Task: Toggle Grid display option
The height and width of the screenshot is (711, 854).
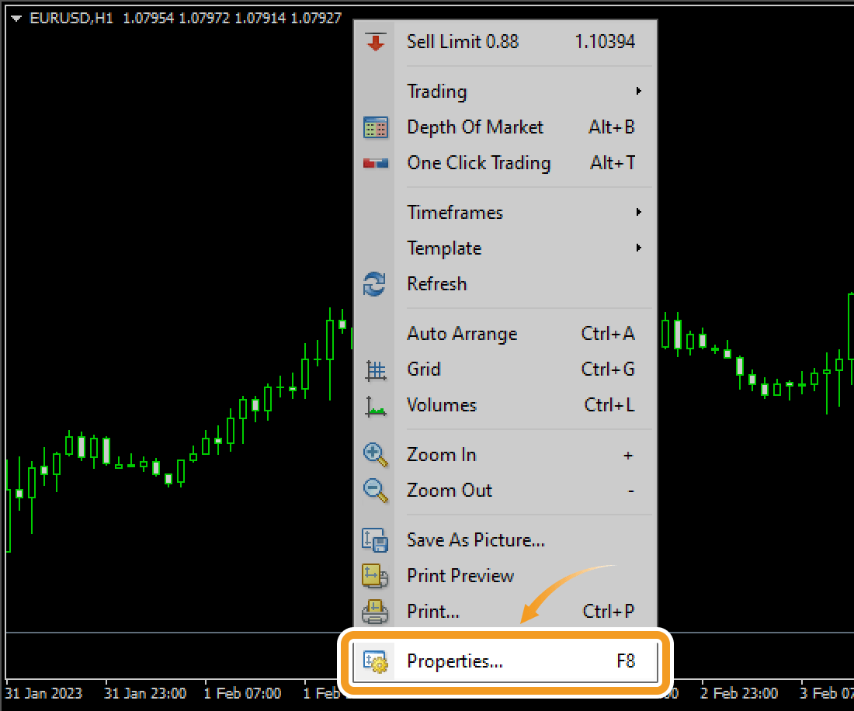Action: coord(505,369)
